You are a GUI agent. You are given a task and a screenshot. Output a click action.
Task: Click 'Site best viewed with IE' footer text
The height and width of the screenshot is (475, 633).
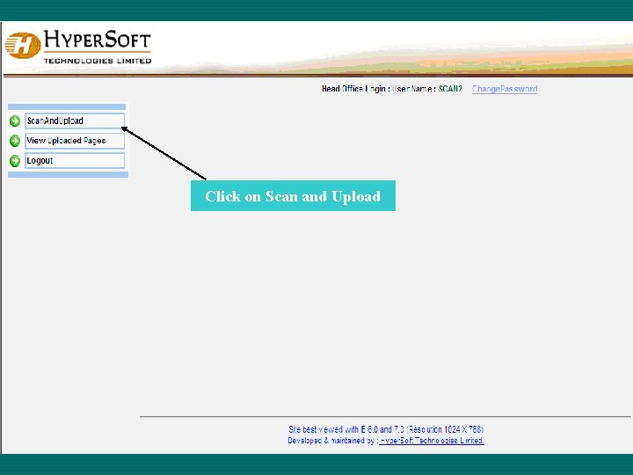pos(386,429)
